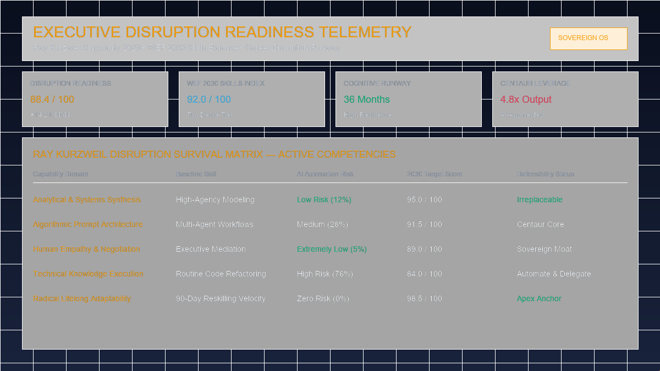Click the 84.0 / 100 target score
Image resolution: width=660 pixels, height=371 pixels.
(425, 274)
